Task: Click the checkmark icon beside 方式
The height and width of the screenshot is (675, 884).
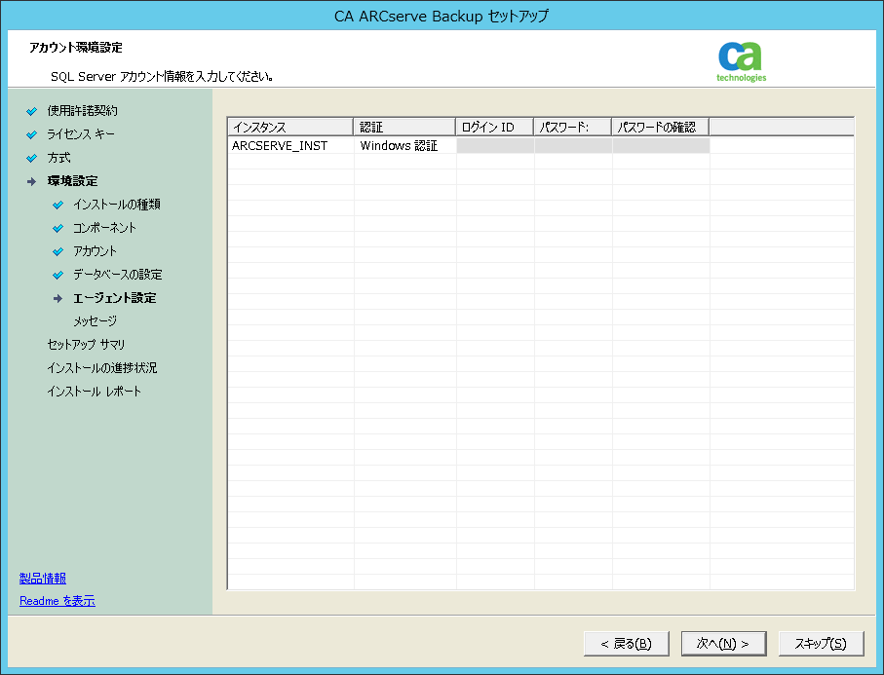Action: tap(31, 159)
